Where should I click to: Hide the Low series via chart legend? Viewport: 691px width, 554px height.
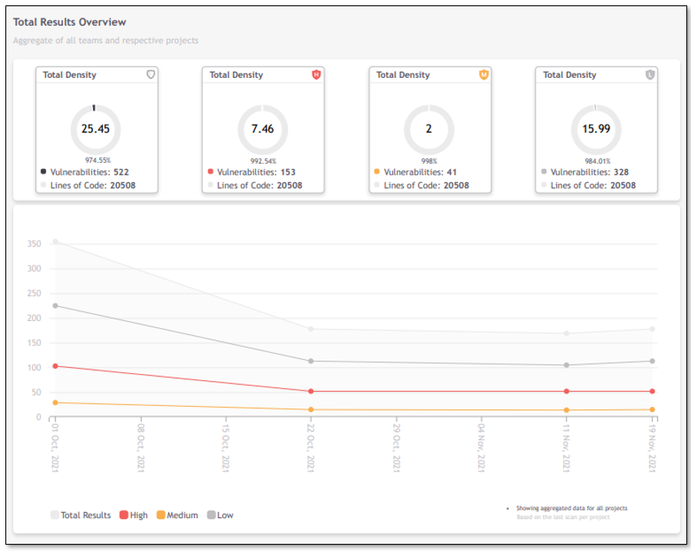(x=220, y=515)
